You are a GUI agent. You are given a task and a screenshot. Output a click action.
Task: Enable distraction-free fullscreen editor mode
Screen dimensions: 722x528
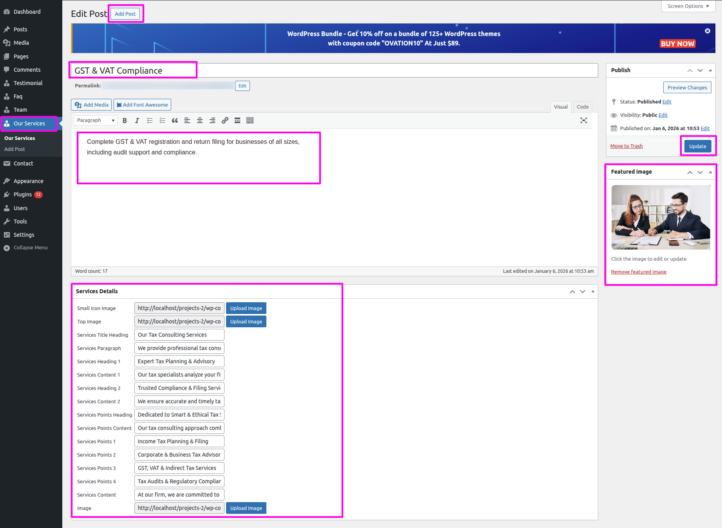click(583, 121)
